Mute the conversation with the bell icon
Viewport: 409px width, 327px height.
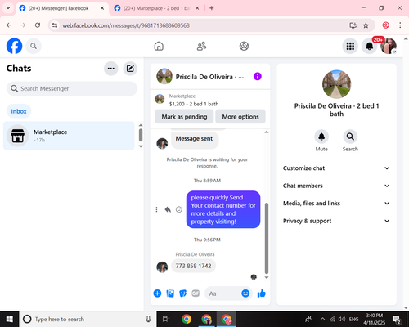[321, 137]
